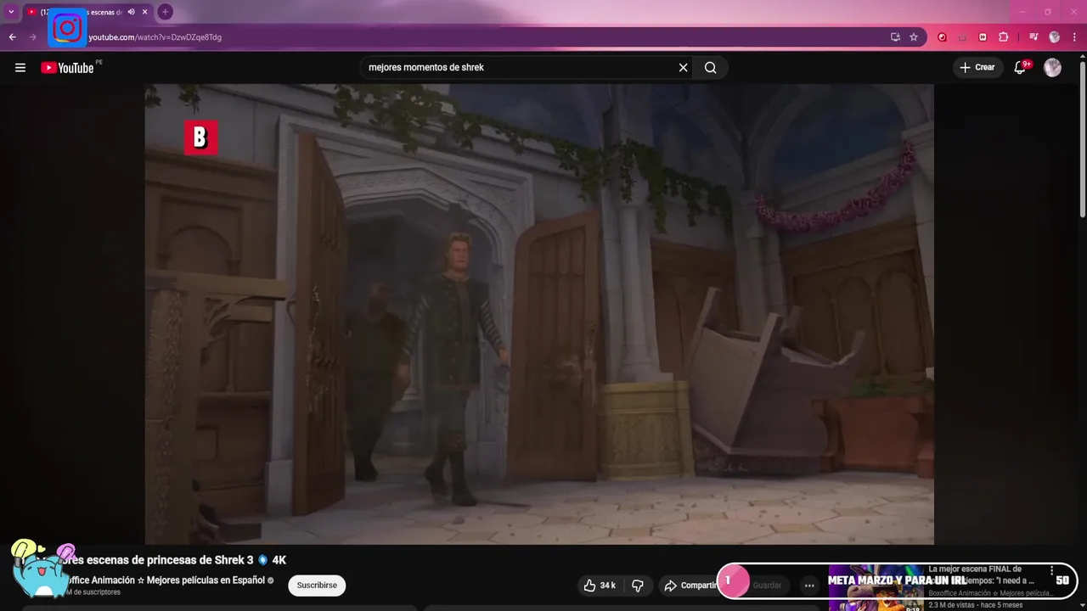The image size is (1087, 611).
Task: Mute the tab via speaker icon
Action: pyautogui.click(x=131, y=12)
